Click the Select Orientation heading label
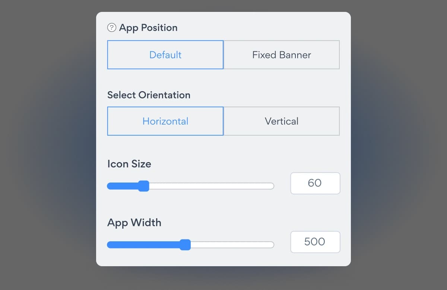This screenshot has width=447, height=290. pyautogui.click(x=149, y=95)
